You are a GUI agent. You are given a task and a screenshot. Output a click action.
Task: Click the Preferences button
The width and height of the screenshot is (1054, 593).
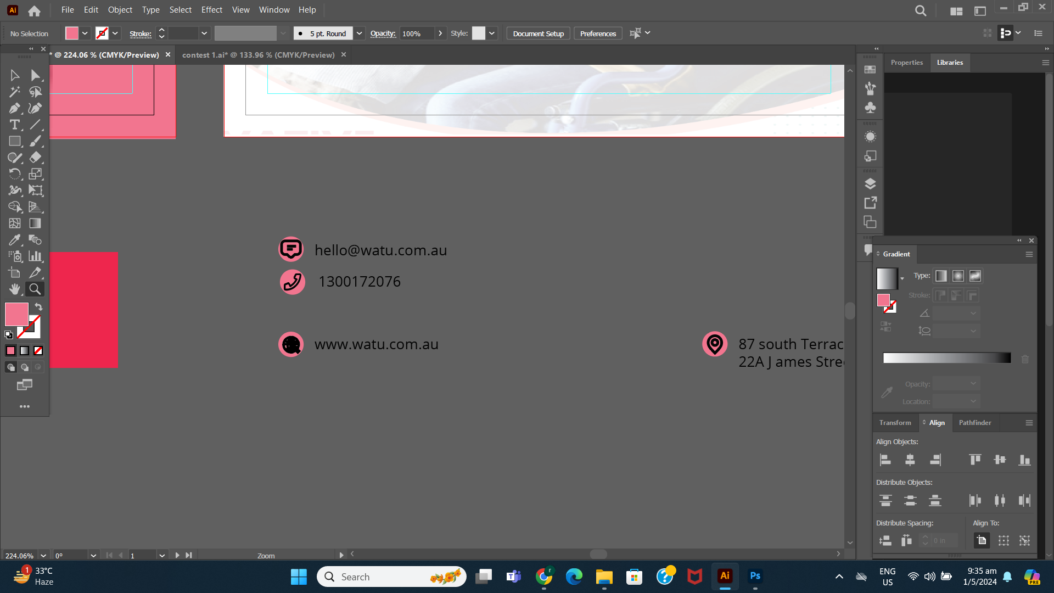click(x=597, y=33)
